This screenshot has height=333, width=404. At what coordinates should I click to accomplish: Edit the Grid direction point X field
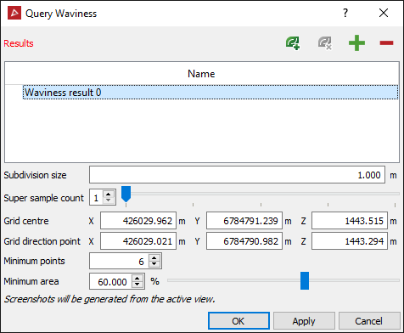tap(138, 241)
